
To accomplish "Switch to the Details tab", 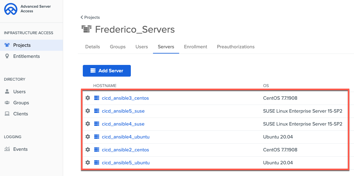I will tap(93, 47).
